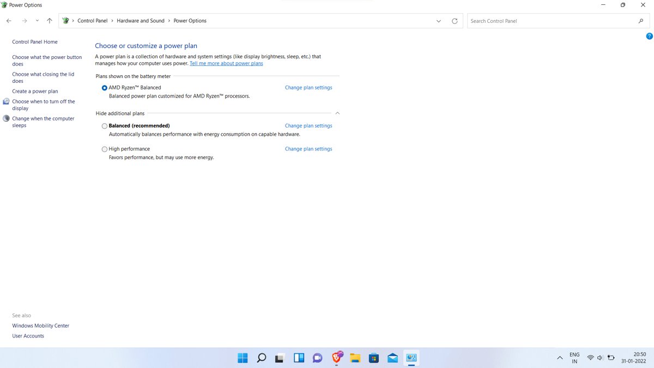The width and height of the screenshot is (654, 368).
Task: Select Power Options breadcrumb item
Action: point(190,21)
